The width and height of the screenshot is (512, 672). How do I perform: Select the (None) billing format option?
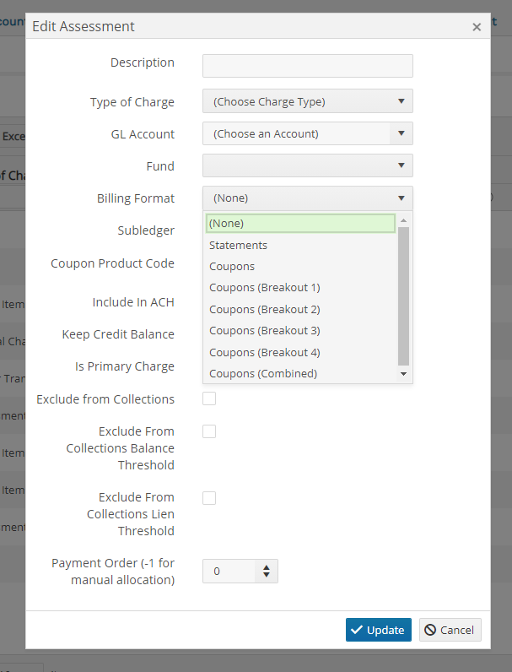300,223
